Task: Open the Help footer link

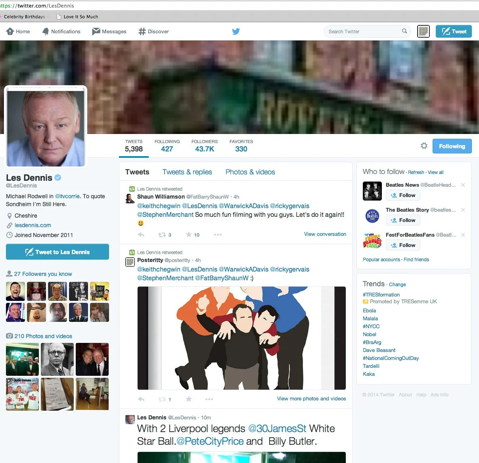Action: (x=421, y=395)
